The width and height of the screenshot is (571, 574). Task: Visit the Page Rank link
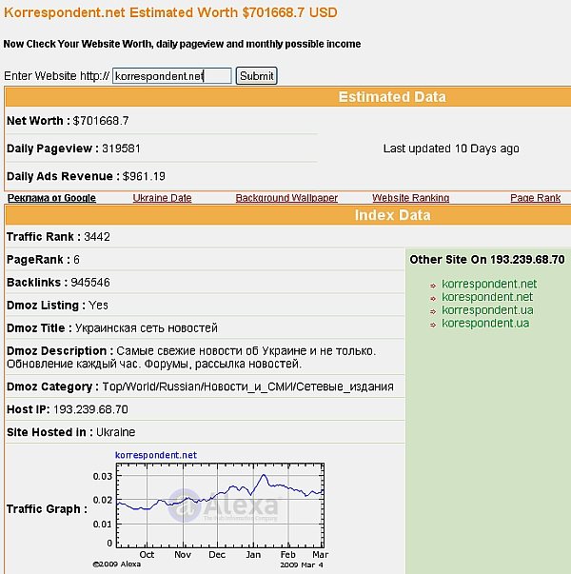click(535, 198)
